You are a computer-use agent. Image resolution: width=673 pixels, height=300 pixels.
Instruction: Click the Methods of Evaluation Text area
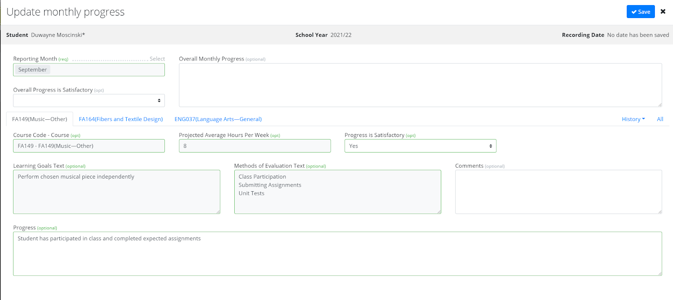(x=337, y=192)
